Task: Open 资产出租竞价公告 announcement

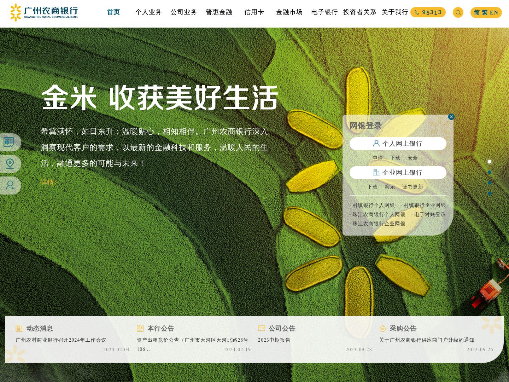Action: pos(193,345)
